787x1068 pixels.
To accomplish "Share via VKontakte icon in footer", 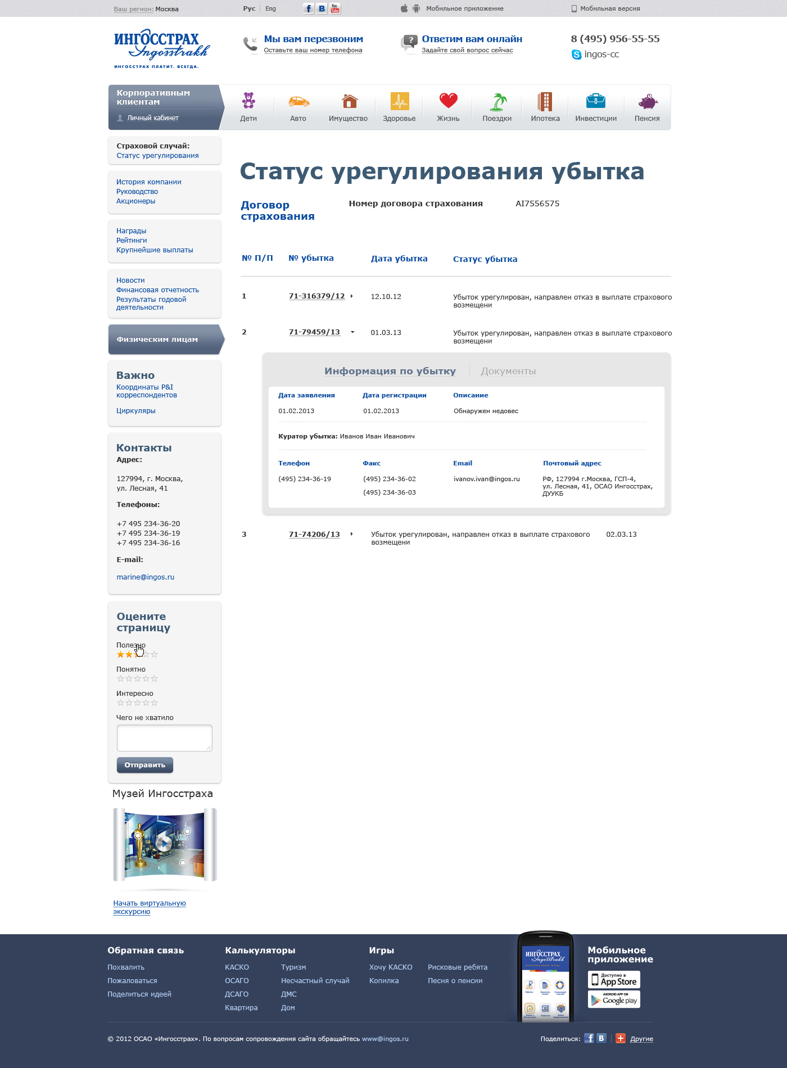I will 601,1038.
